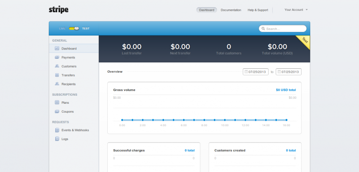Click the Total volume (USD) stat

coord(277,49)
